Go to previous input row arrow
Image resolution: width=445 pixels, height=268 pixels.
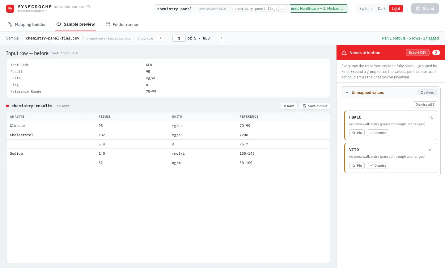(x=160, y=38)
